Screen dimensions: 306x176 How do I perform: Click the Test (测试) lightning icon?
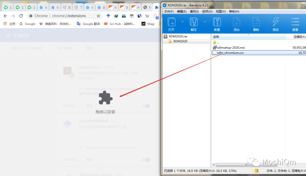[275, 22]
